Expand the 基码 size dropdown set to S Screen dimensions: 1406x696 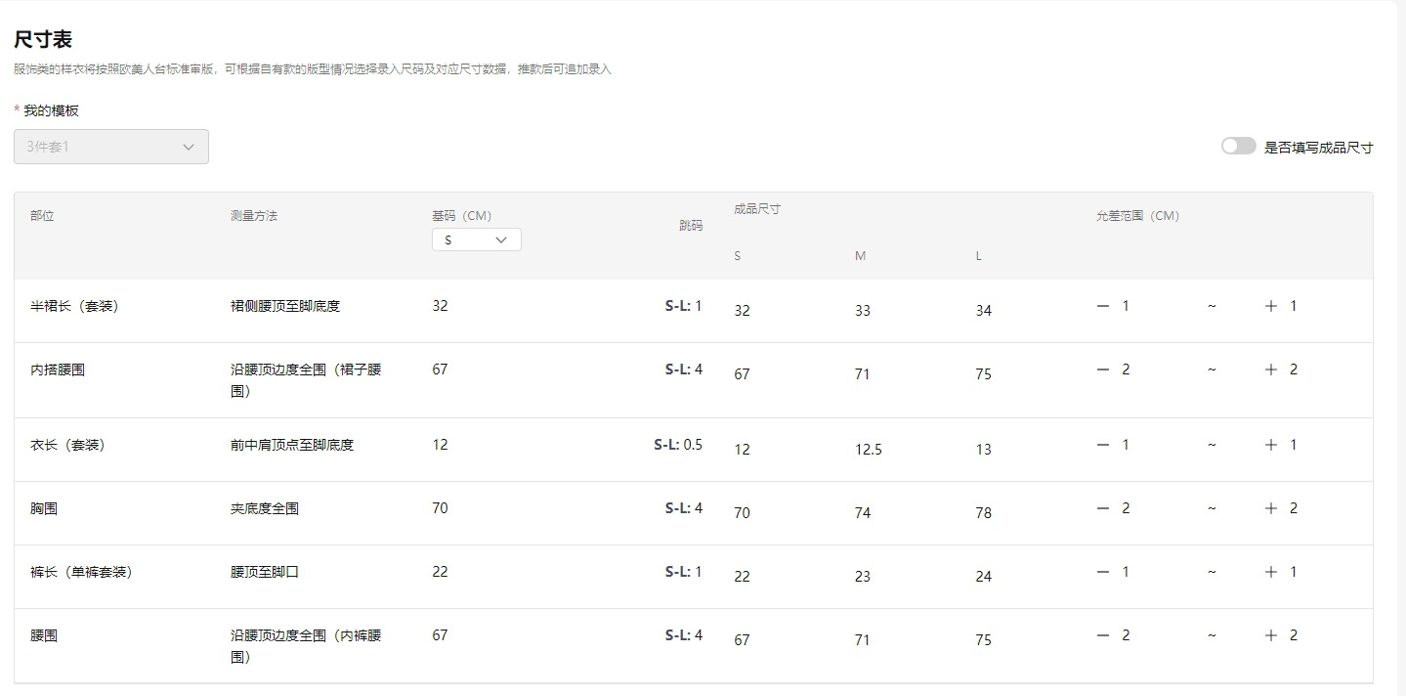(476, 239)
